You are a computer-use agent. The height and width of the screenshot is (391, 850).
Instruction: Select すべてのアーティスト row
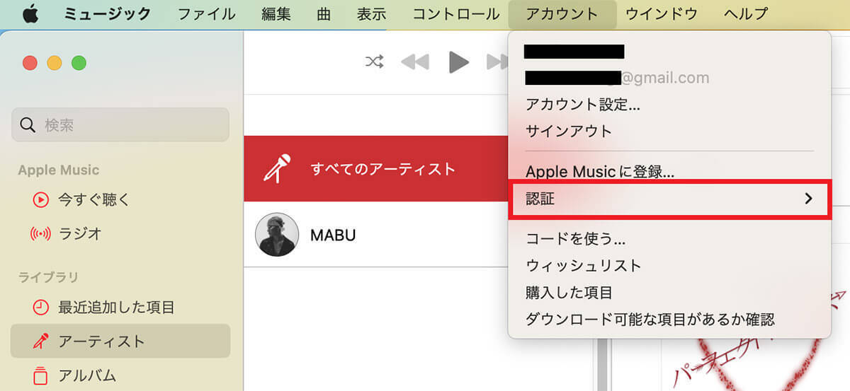(376, 169)
